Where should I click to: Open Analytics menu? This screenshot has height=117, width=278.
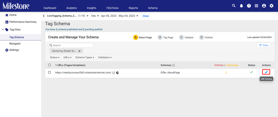tap(72, 8)
